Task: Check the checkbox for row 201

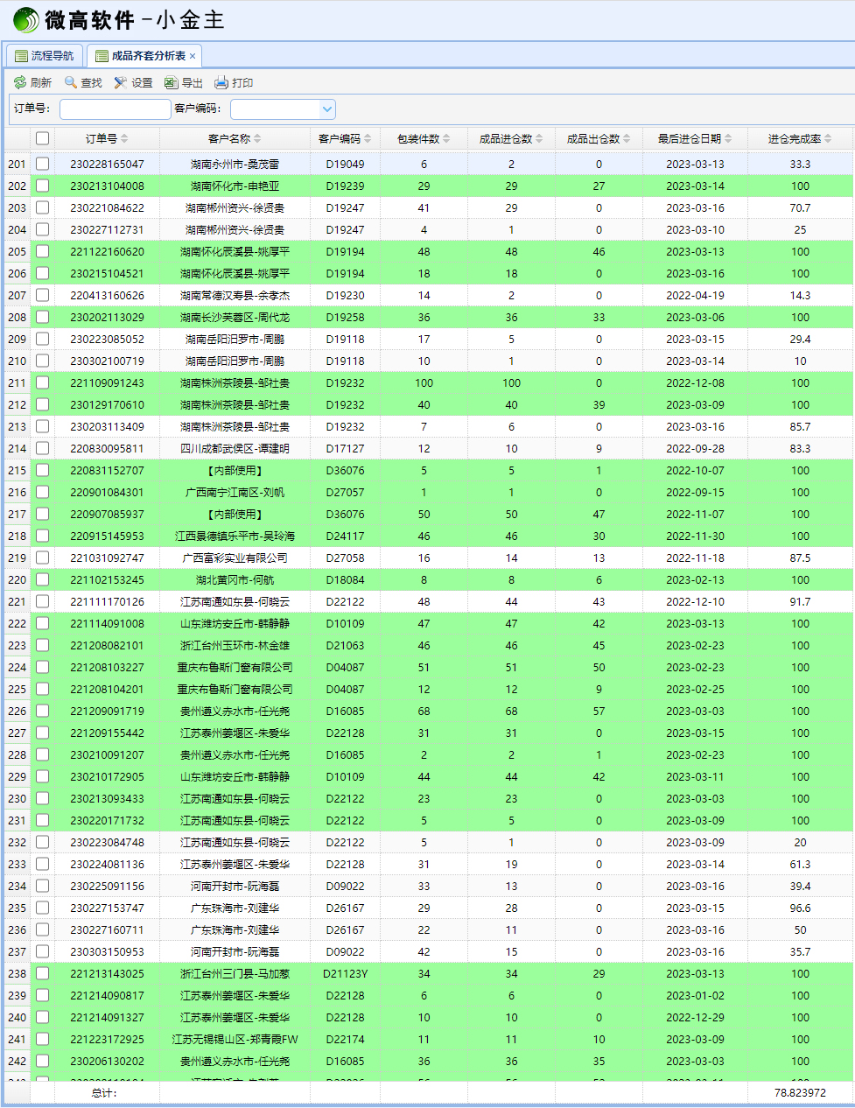Action: click(42, 164)
